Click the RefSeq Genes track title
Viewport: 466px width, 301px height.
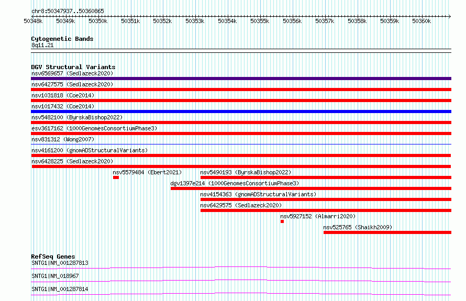(x=53, y=257)
